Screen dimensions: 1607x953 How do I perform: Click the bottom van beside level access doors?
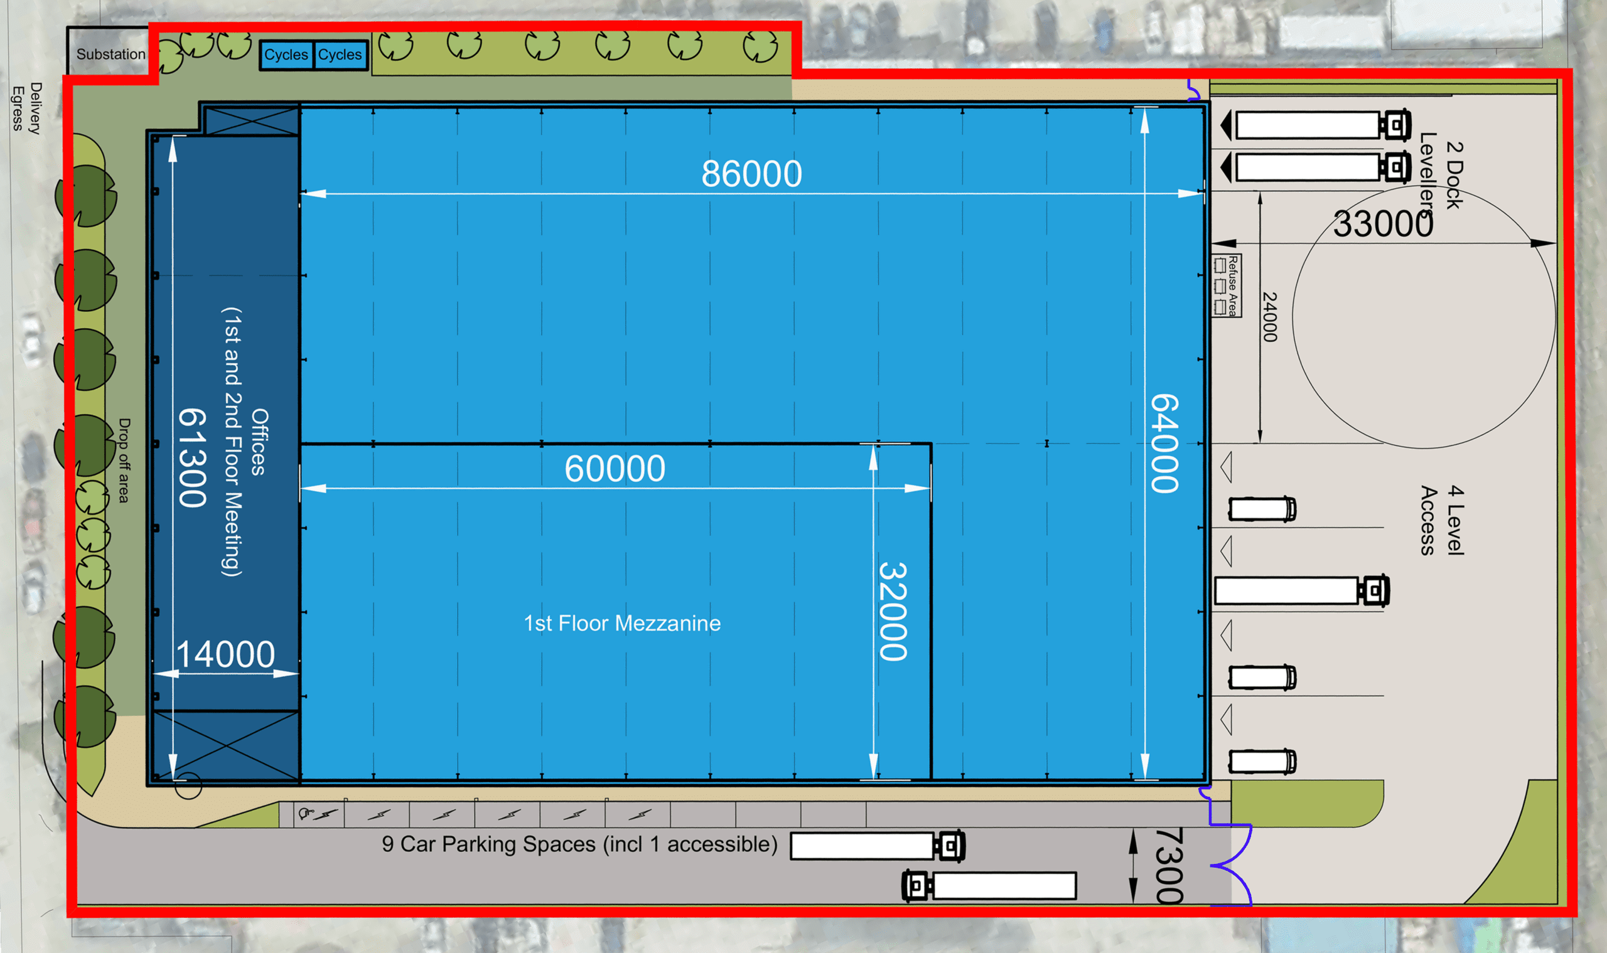[1261, 761]
